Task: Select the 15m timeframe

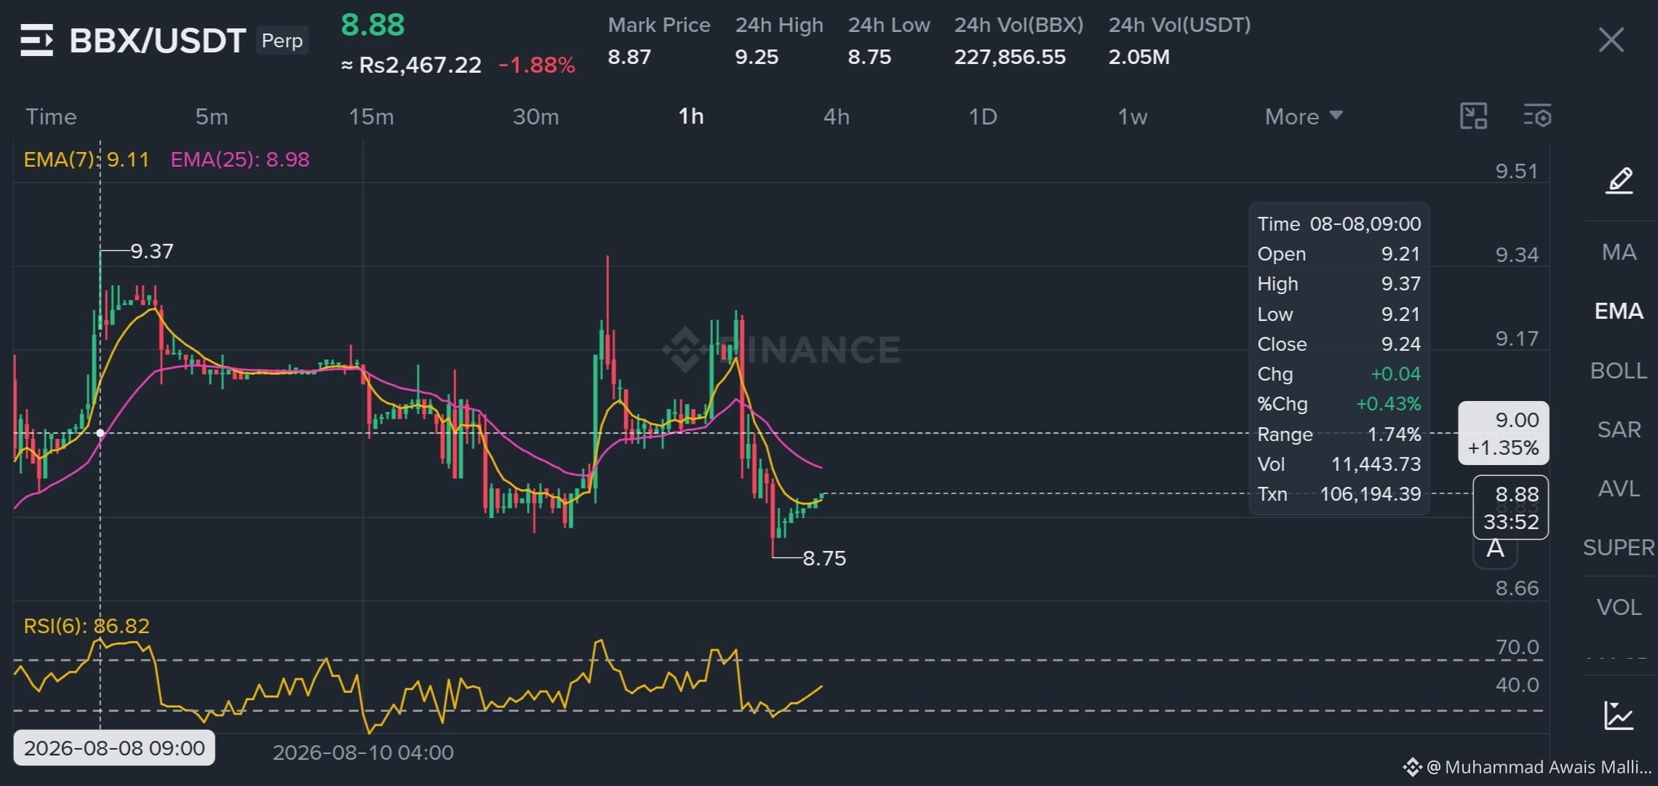Action: pos(371,116)
